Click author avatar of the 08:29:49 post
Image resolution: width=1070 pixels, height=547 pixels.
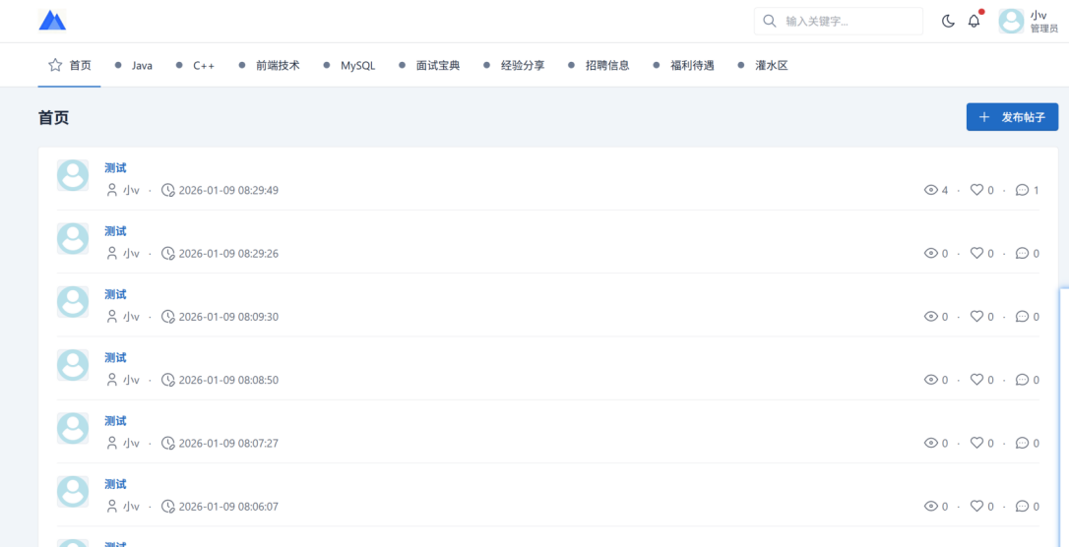click(x=72, y=175)
